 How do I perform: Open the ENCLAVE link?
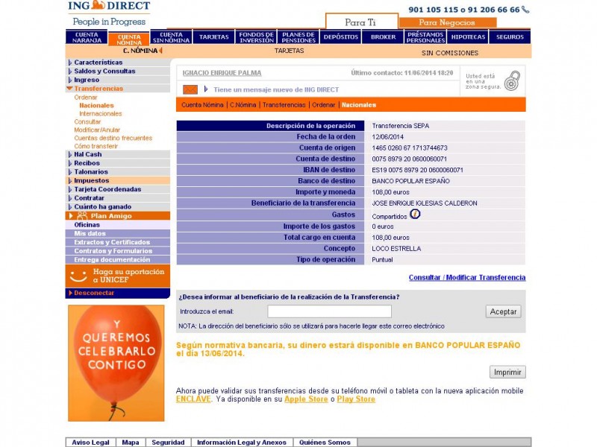coord(193,399)
